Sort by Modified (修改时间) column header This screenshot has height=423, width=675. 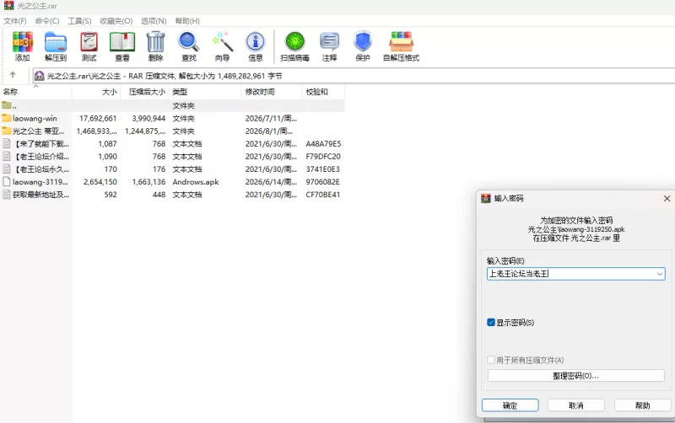click(x=272, y=92)
